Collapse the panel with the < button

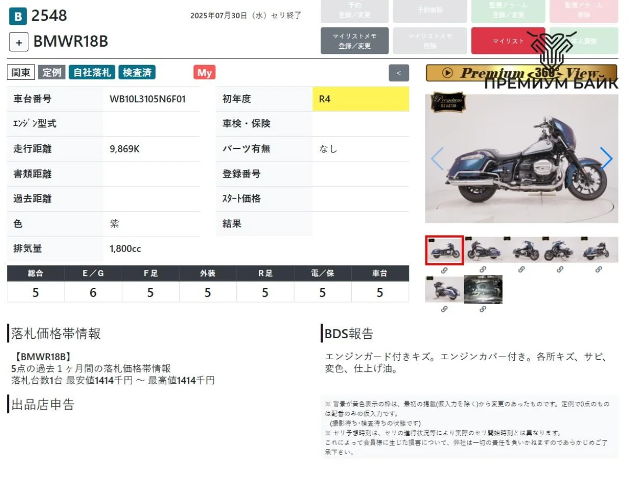pyautogui.click(x=398, y=73)
